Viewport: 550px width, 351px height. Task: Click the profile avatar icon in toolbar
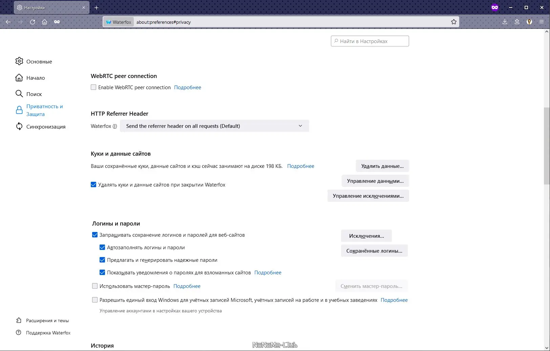click(x=529, y=22)
